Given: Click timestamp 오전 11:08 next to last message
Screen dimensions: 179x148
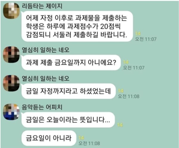Looking at the screenshot, I should point(89,143).
